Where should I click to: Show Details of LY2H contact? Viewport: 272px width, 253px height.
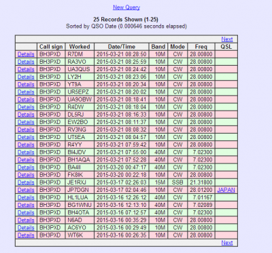pos(26,77)
